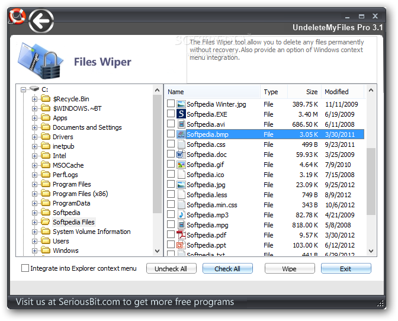Expand the Documents and Settings folder
Image resolution: width=398 pixels, height=321 pixels.
coord(34,127)
